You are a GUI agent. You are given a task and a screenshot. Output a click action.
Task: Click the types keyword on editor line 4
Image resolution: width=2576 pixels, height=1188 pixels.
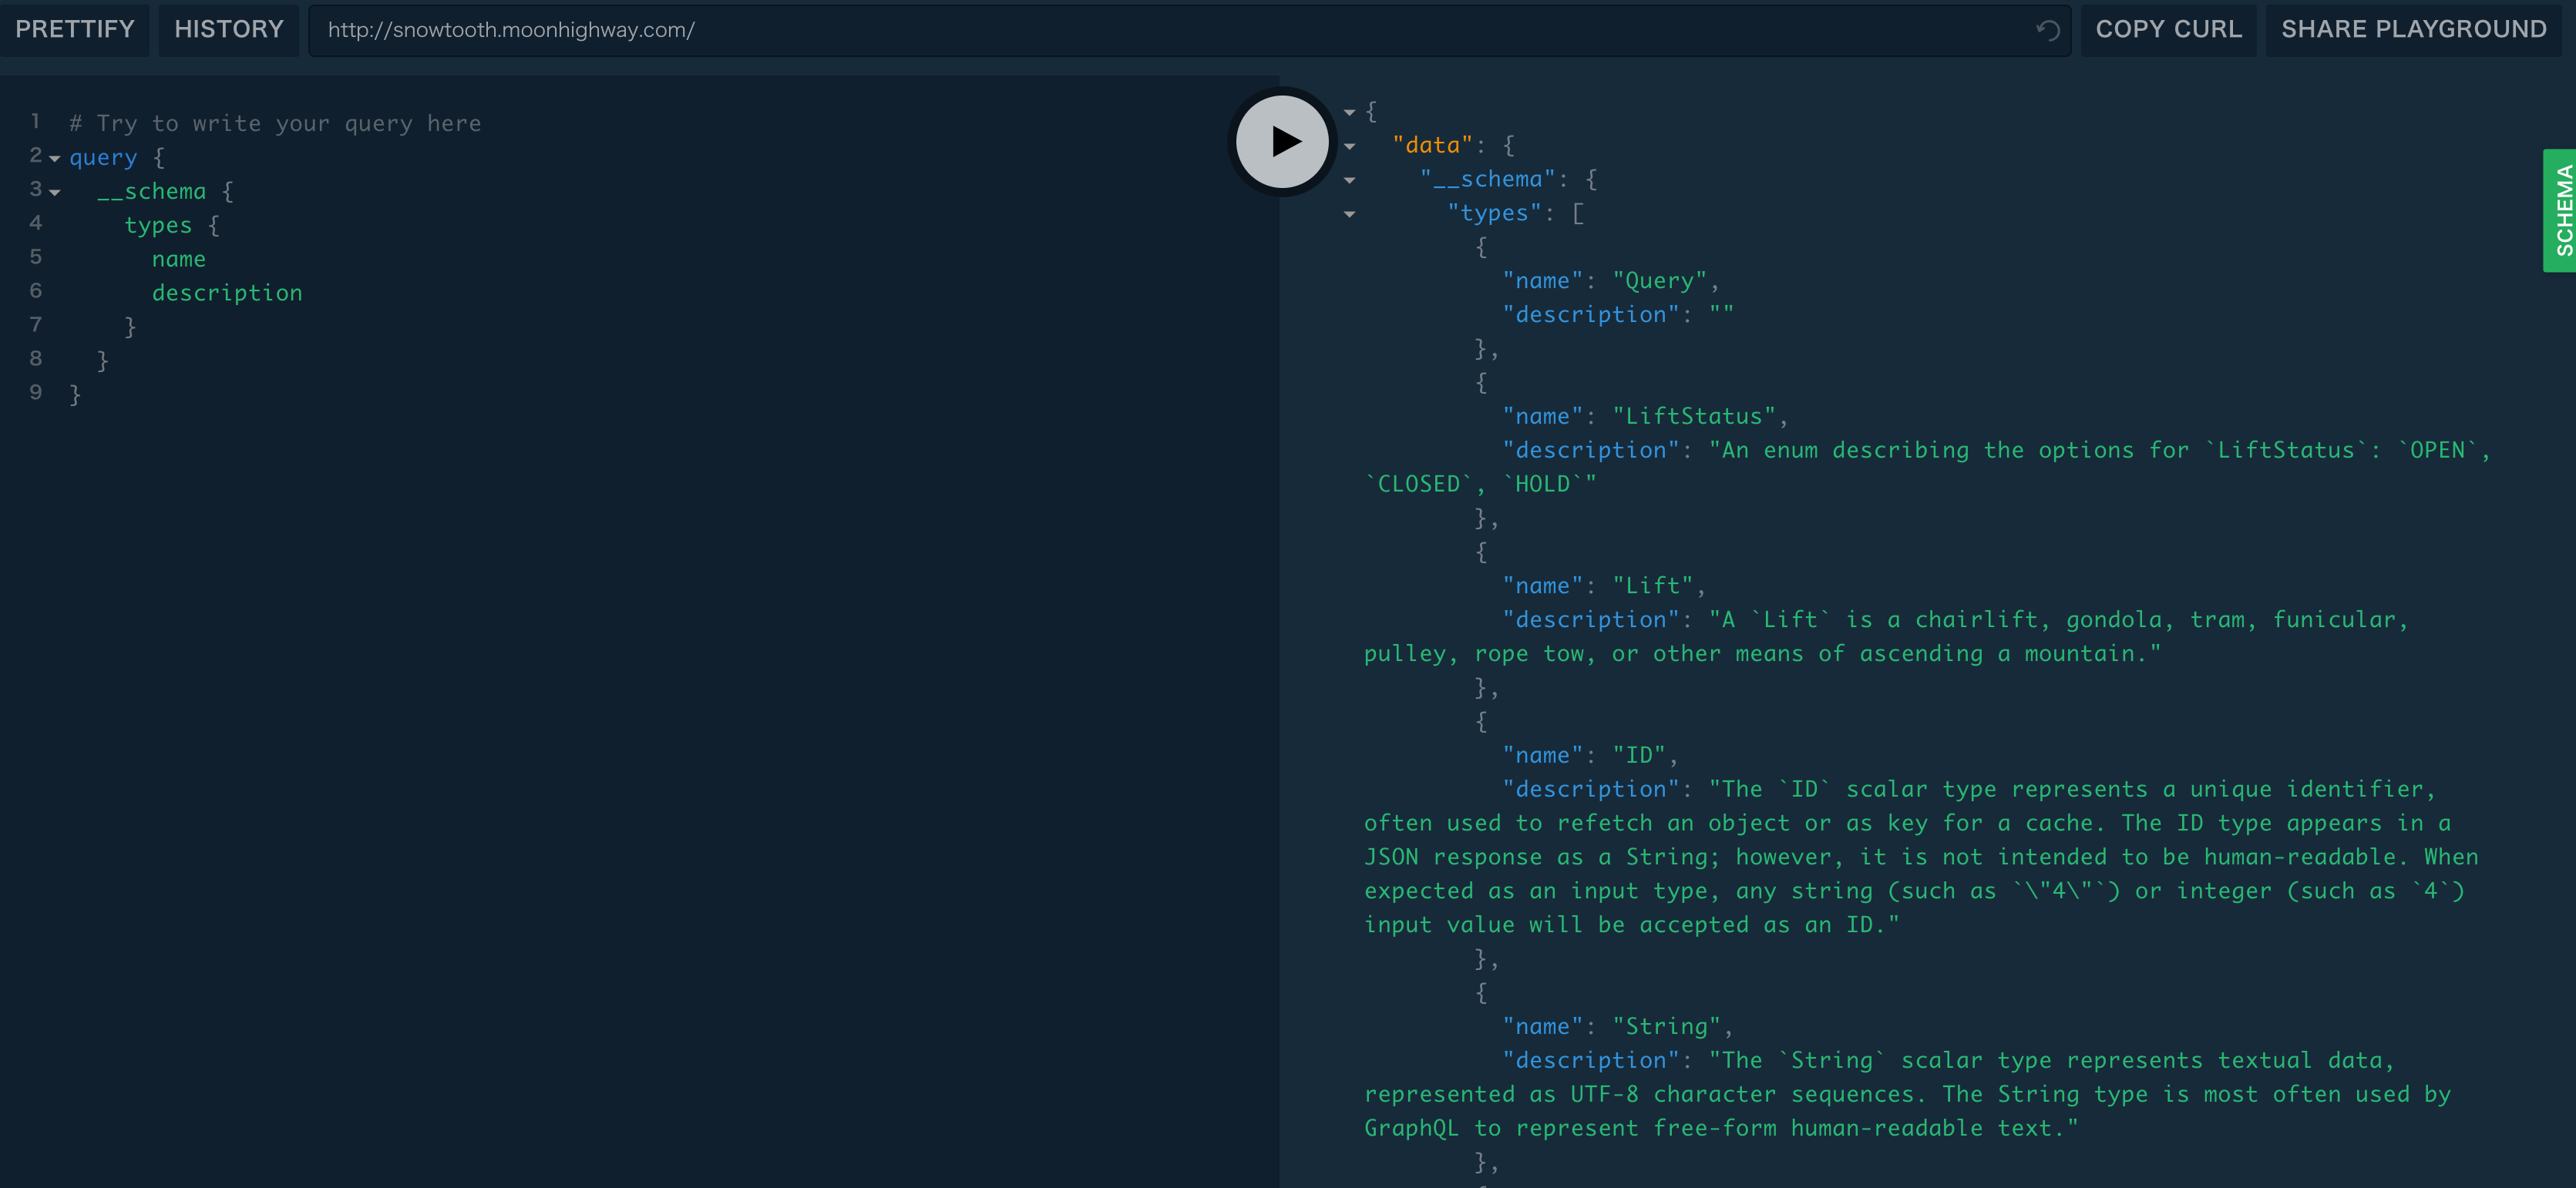click(158, 225)
